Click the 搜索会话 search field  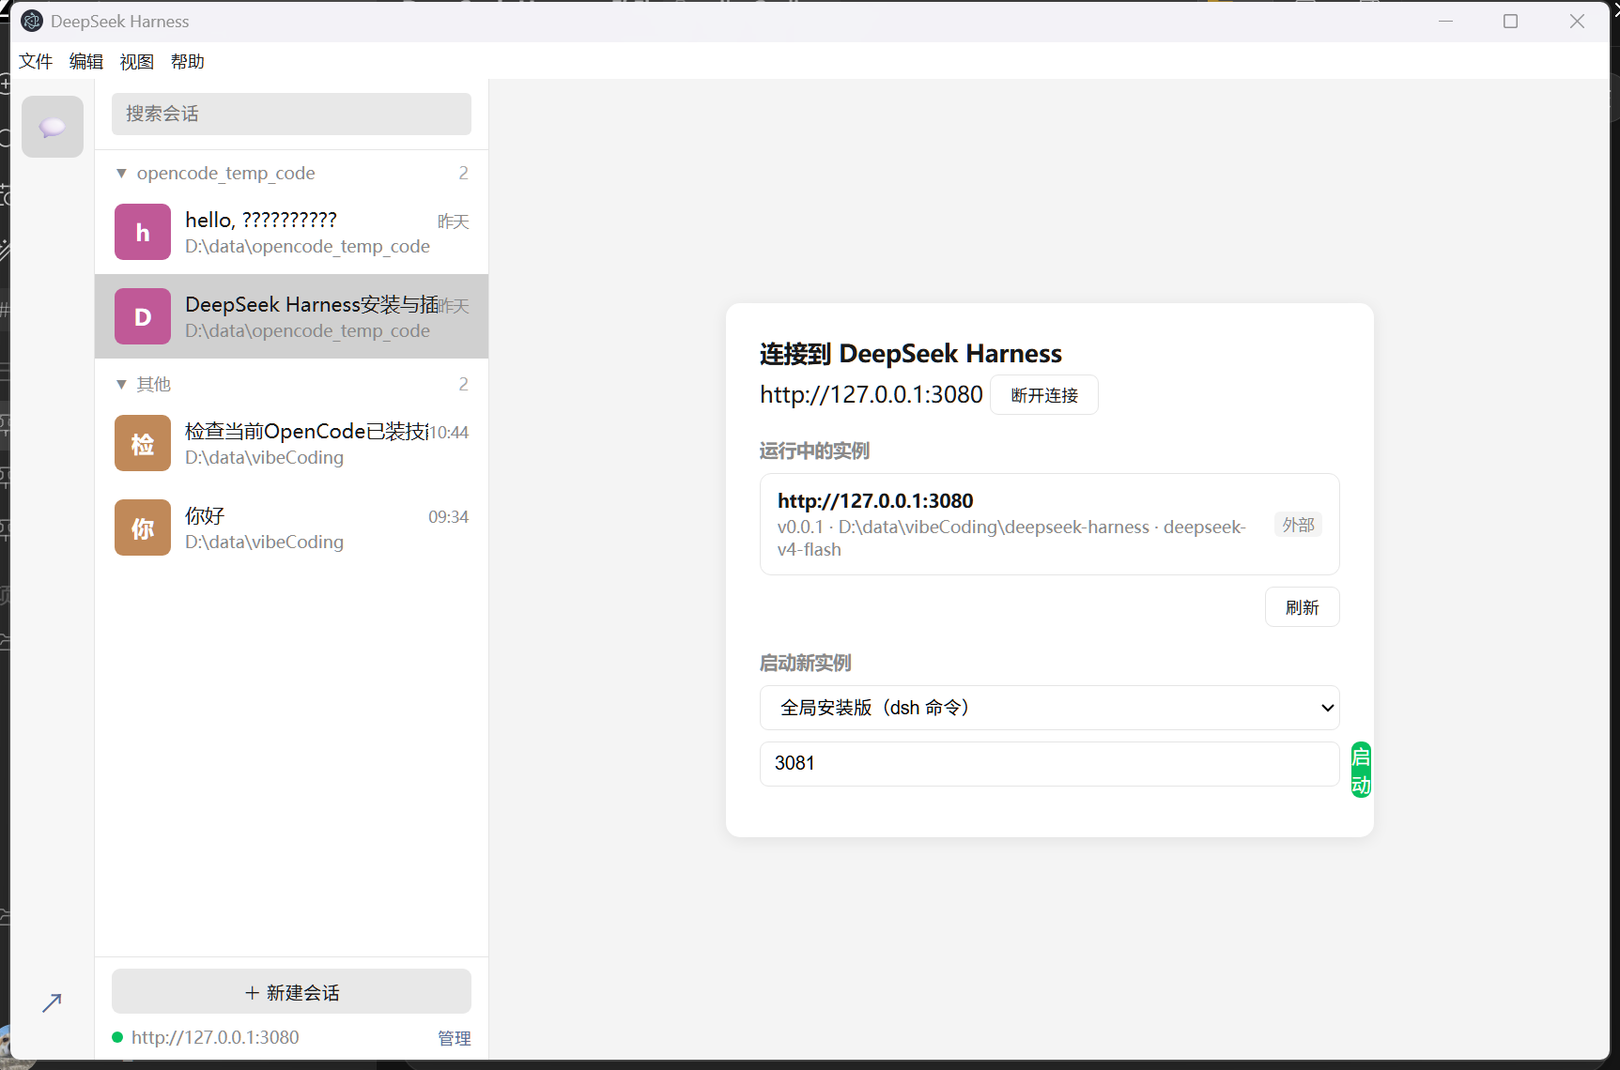coord(291,114)
